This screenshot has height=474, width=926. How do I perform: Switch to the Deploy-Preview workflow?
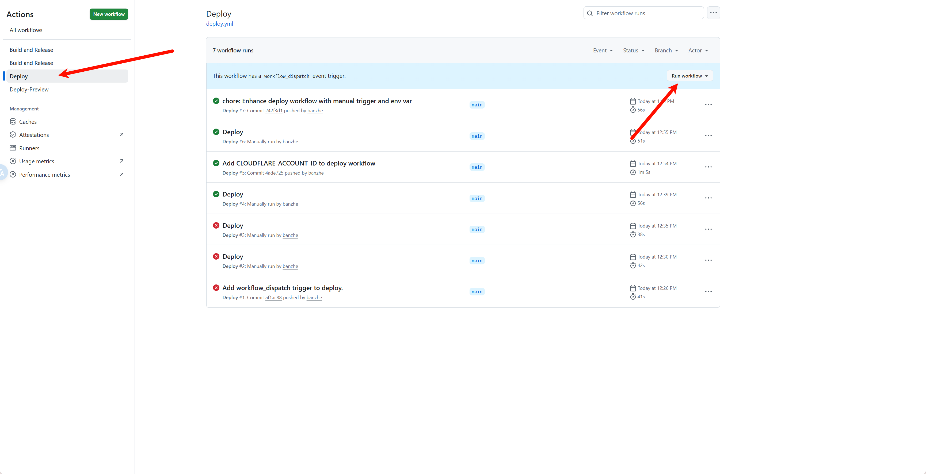[29, 89]
